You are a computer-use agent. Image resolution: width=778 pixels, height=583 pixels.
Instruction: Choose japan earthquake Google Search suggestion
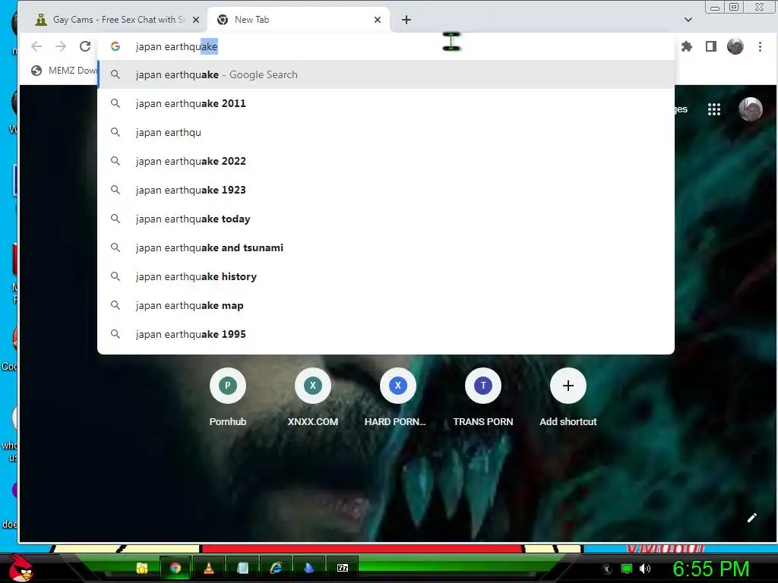pos(386,74)
